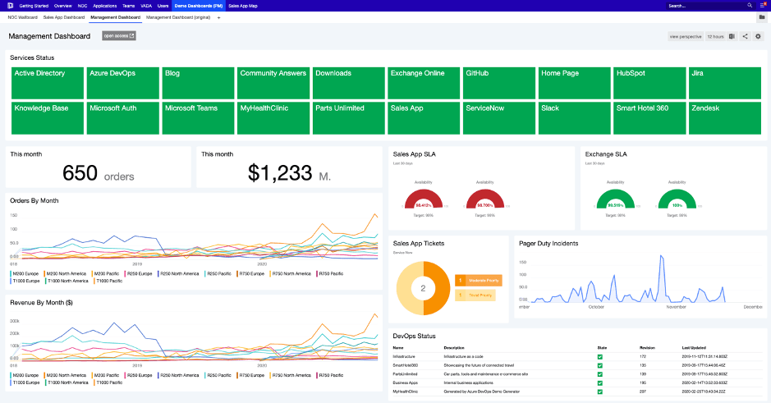The image size is (771, 403).
Task: Open the Downloads status tile
Action: [x=349, y=83]
